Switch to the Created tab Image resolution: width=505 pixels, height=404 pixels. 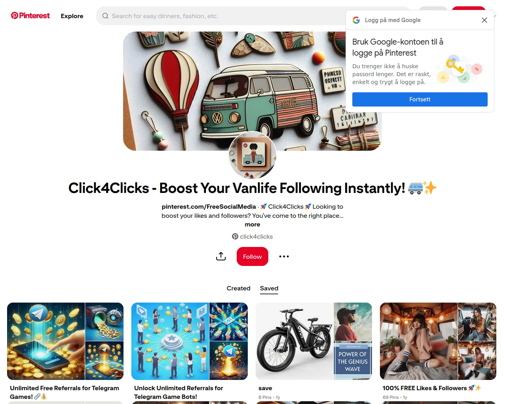(x=238, y=288)
